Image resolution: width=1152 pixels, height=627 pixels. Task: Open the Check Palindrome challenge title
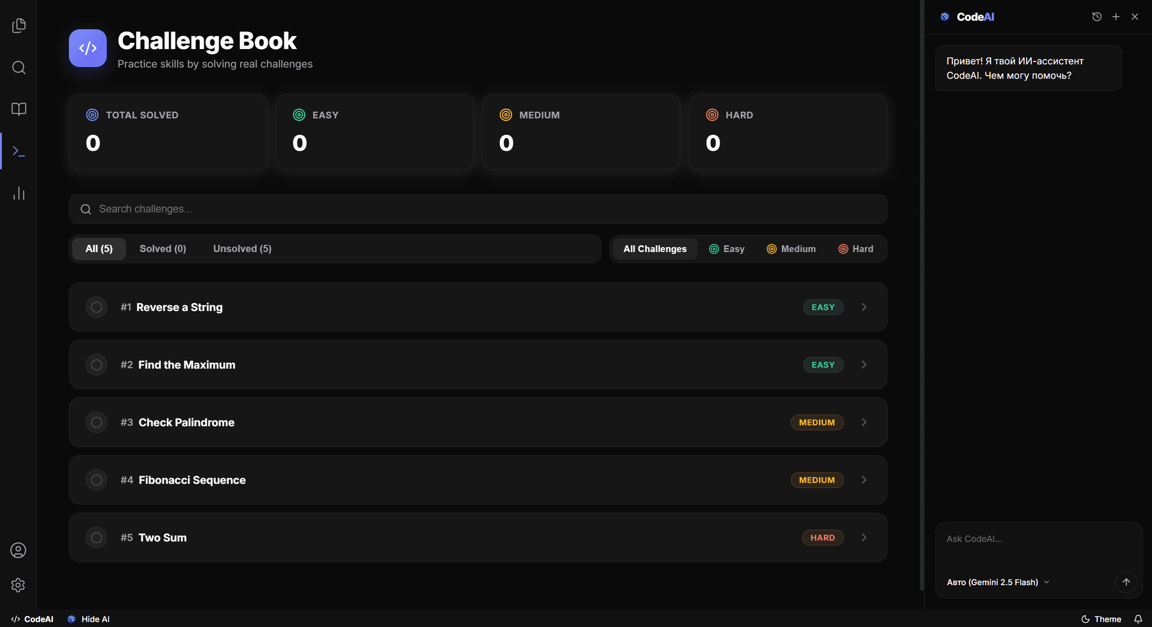click(x=187, y=423)
